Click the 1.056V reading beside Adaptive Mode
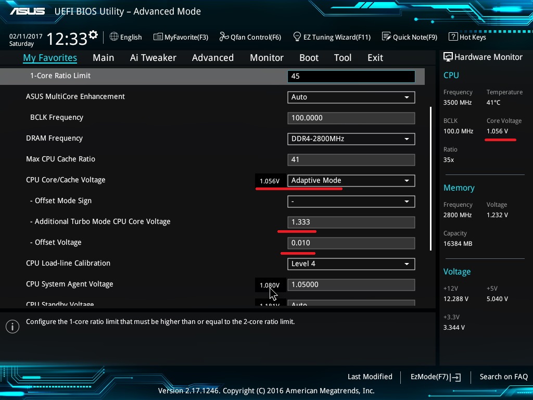 (x=270, y=181)
